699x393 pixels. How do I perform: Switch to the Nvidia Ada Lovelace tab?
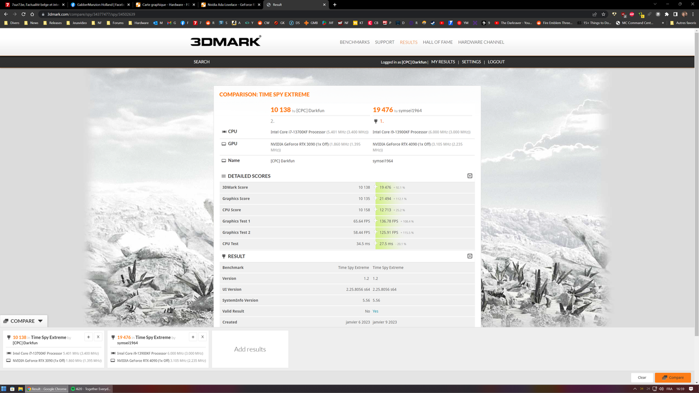(x=229, y=4)
